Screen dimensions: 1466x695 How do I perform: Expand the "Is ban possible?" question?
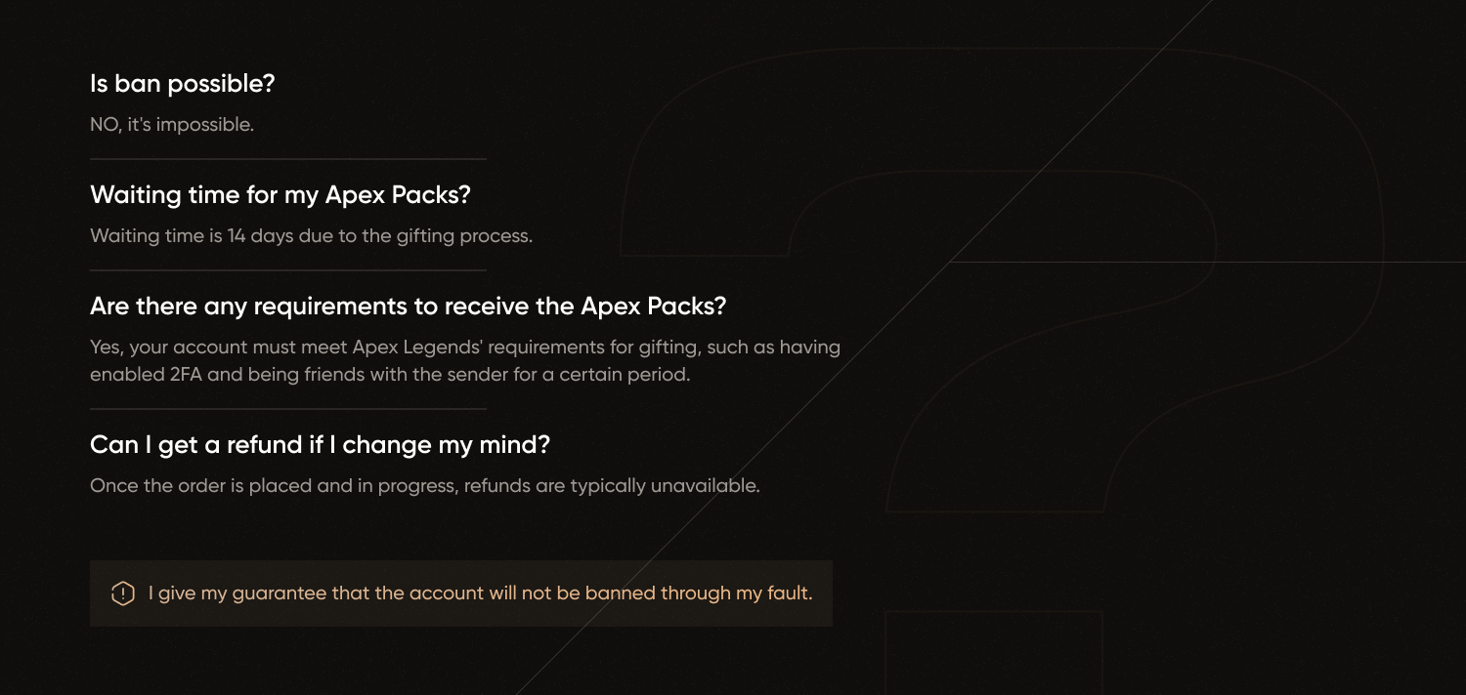pyautogui.click(x=183, y=84)
